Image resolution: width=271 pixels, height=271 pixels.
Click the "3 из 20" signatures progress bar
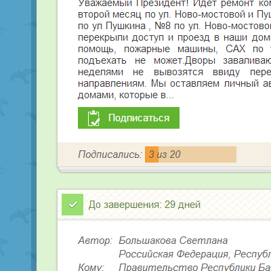coord(190,154)
